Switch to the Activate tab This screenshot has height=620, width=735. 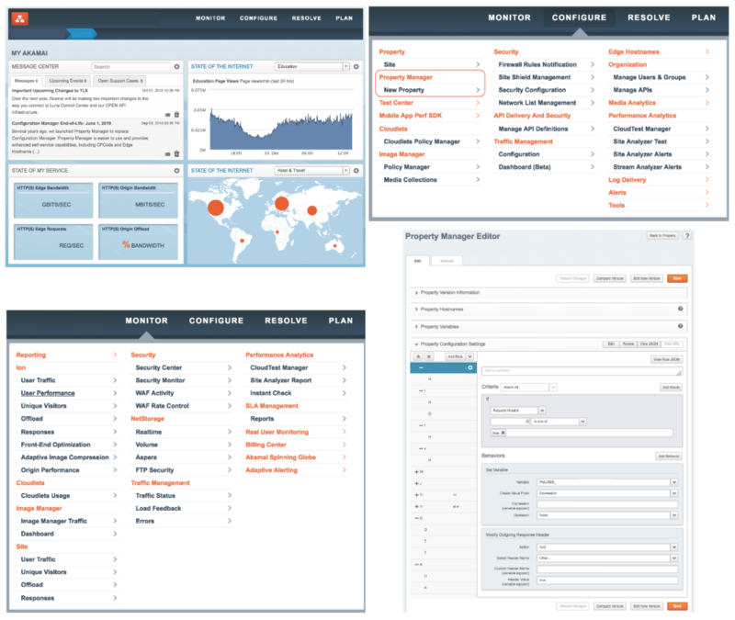[447, 261]
